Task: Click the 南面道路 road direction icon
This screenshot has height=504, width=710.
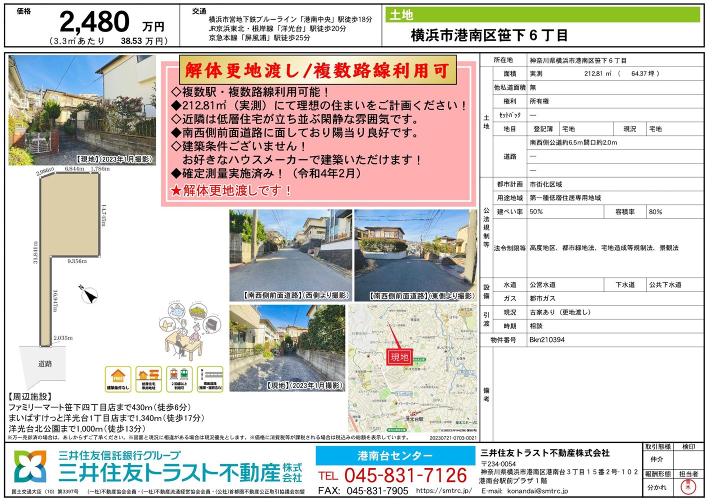Action: [210, 379]
